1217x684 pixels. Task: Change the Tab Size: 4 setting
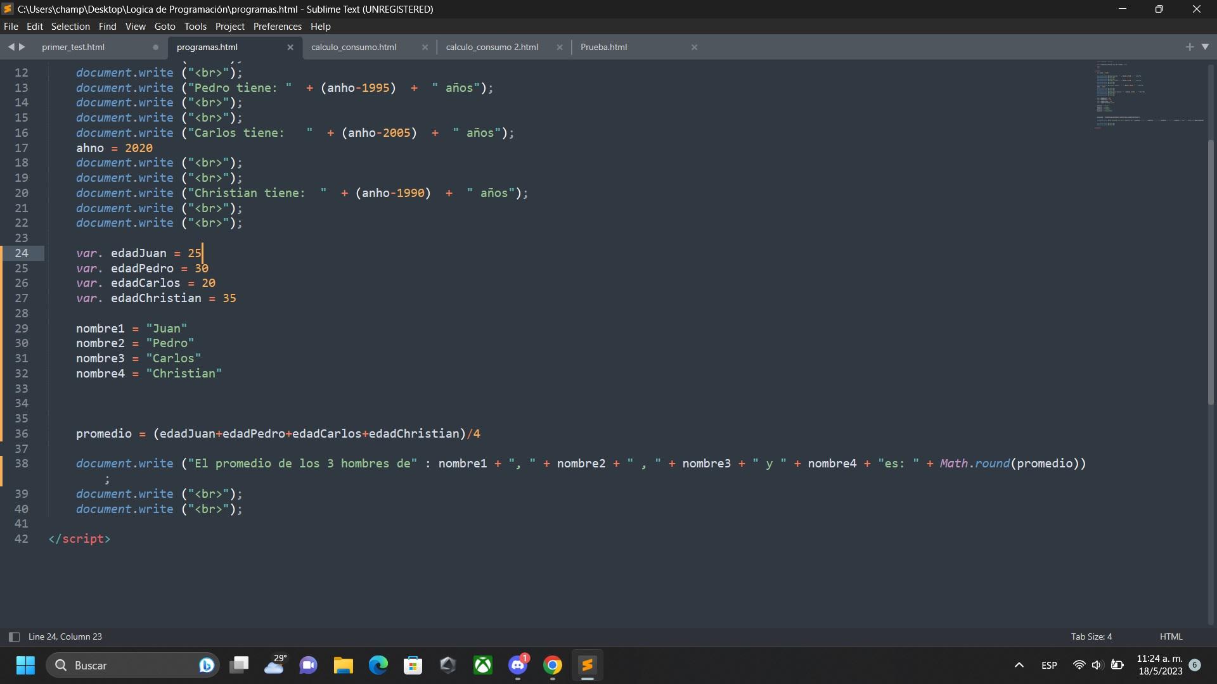coord(1091,636)
